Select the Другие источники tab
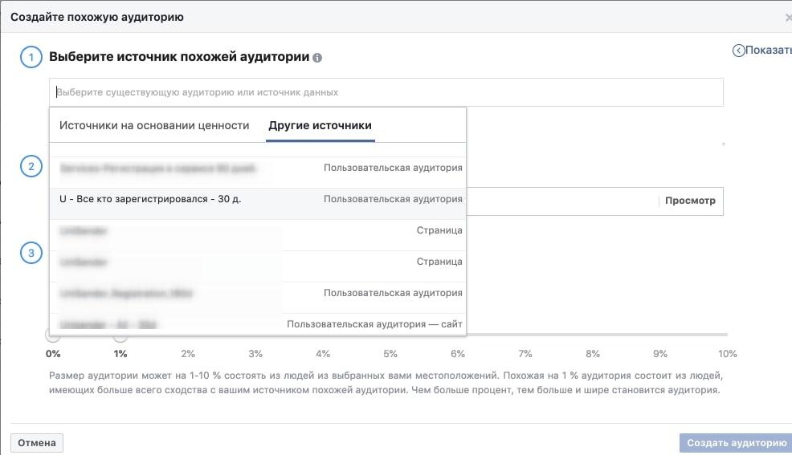The width and height of the screenshot is (792, 455). 320,126
